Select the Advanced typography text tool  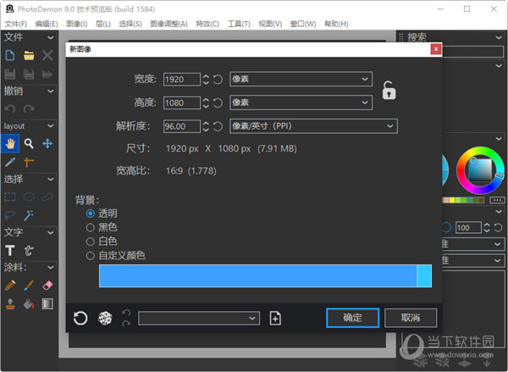(x=29, y=250)
